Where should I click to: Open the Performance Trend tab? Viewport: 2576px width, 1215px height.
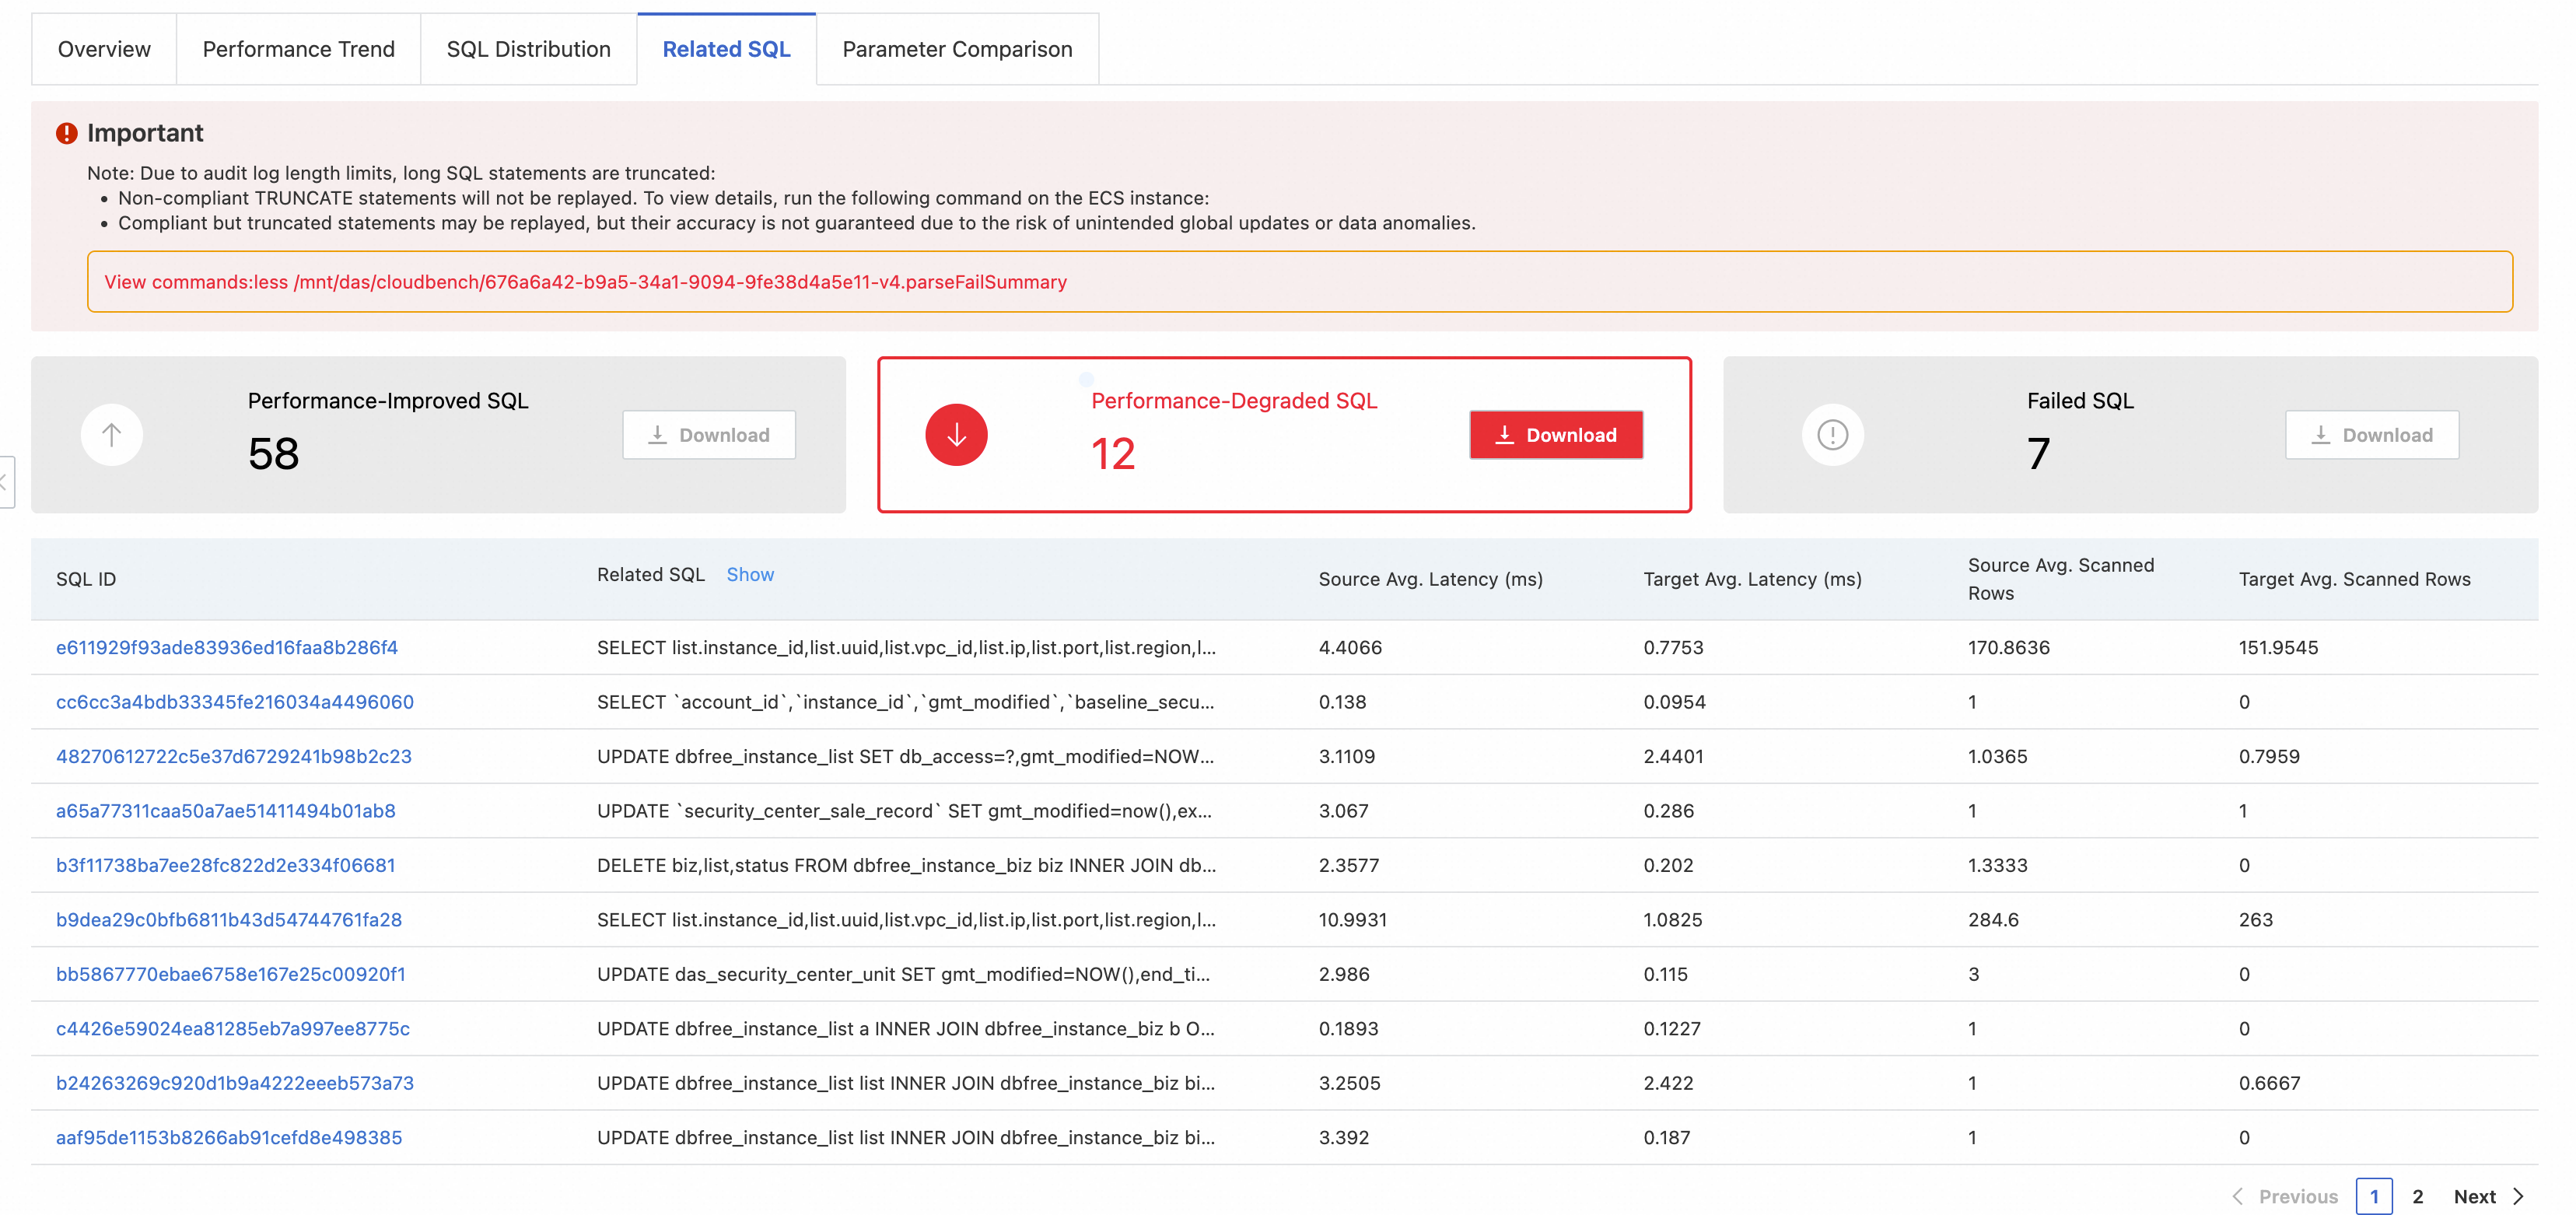[x=298, y=49]
